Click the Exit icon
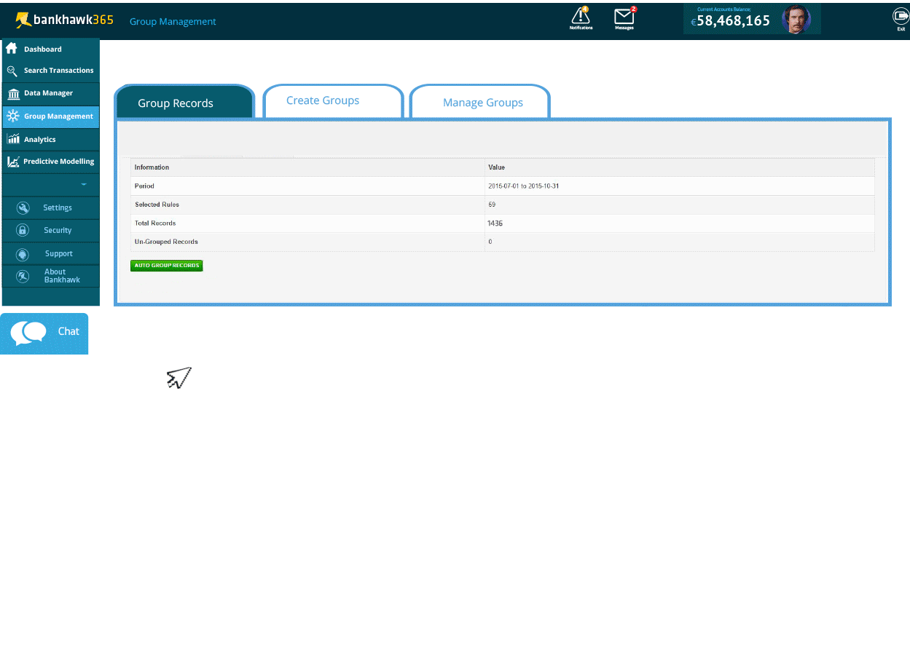Image resolution: width=910 pixels, height=645 pixels. 901,17
